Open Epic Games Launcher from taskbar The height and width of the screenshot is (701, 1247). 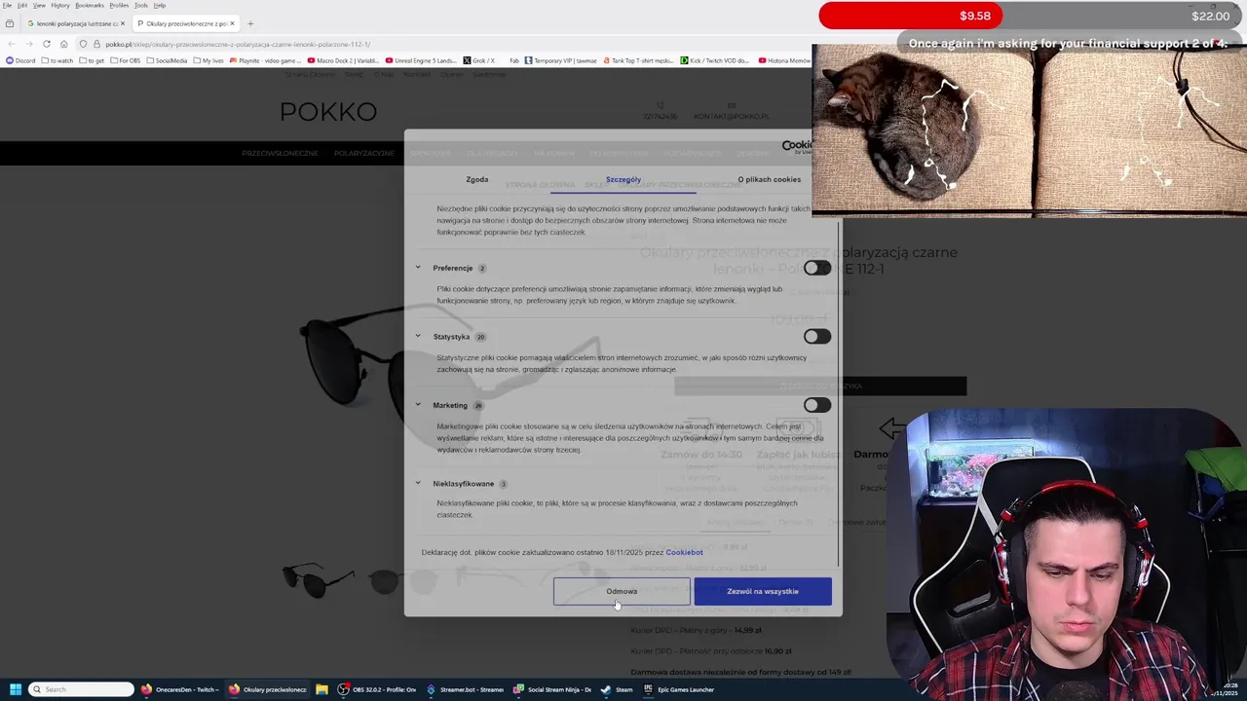coord(679,689)
